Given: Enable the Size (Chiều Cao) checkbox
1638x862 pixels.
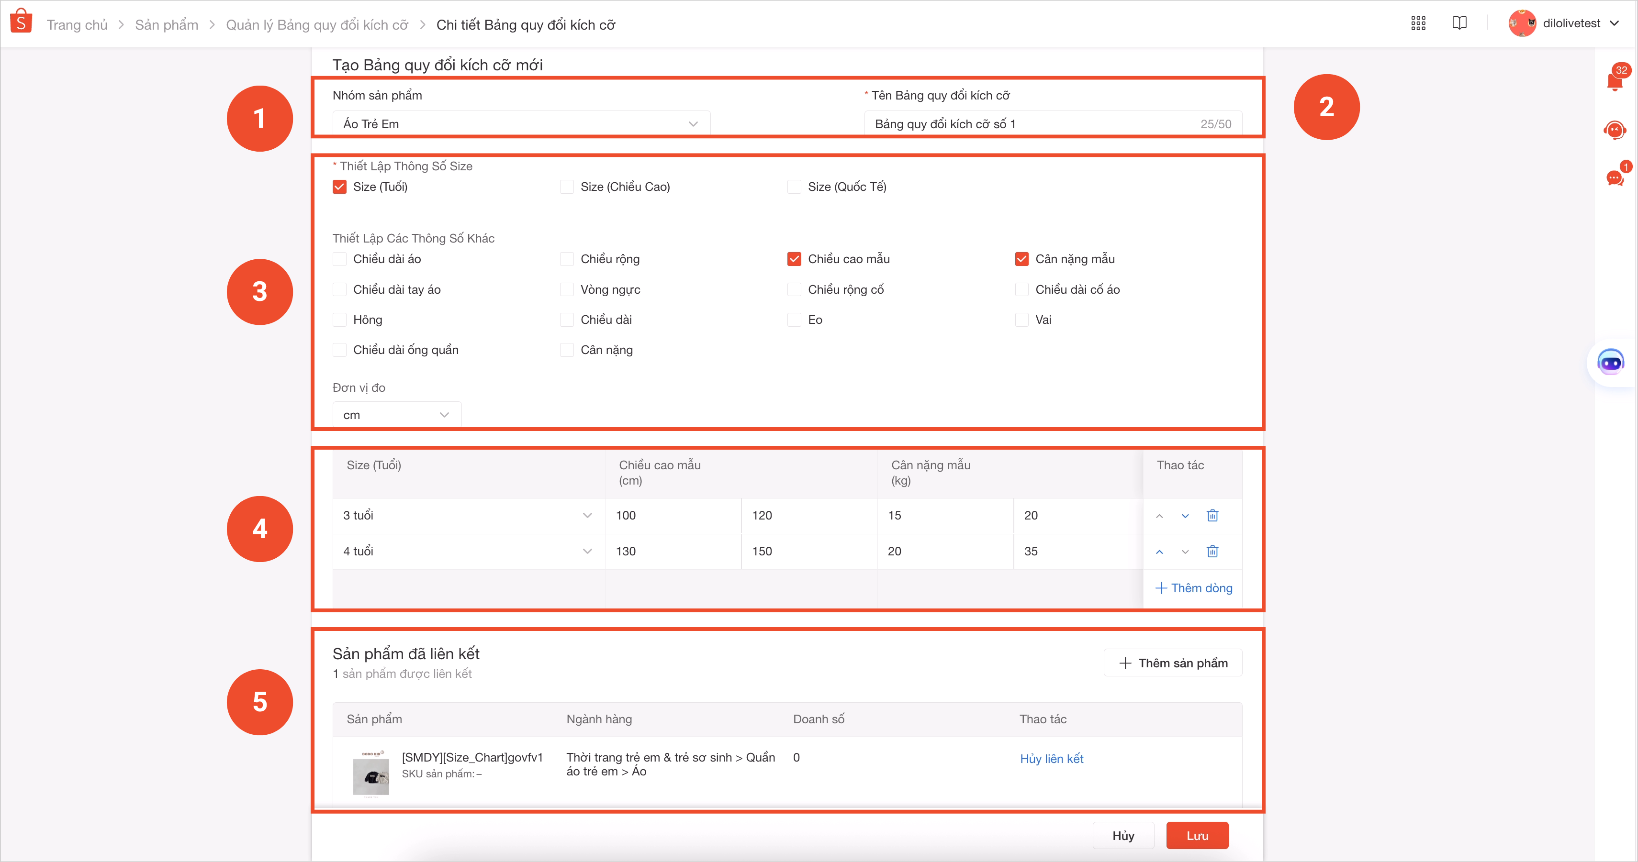Looking at the screenshot, I should tap(567, 187).
